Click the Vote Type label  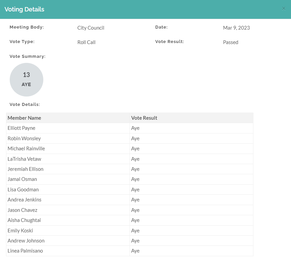(x=22, y=42)
